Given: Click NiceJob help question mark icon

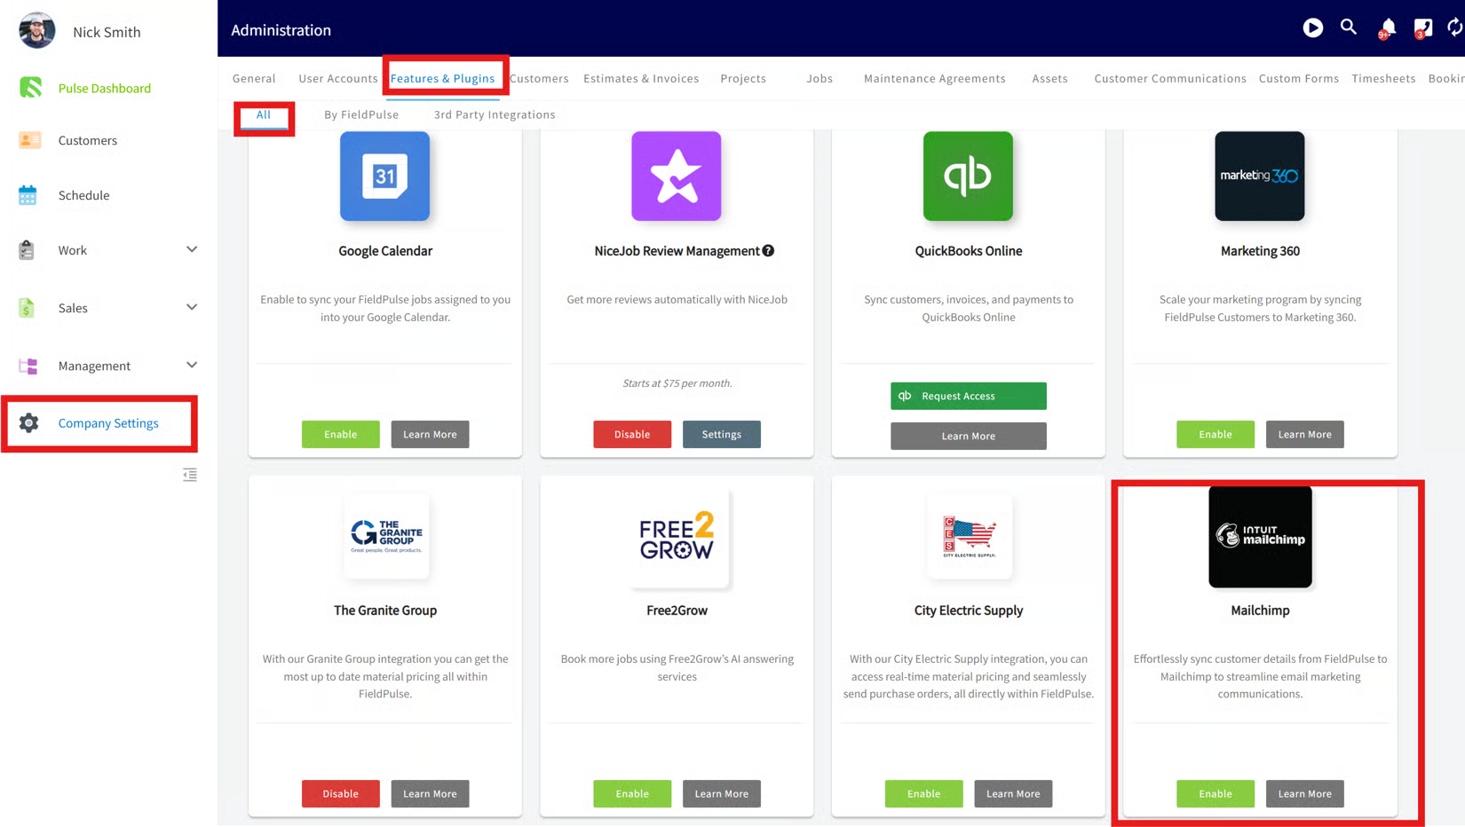Looking at the screenshot, I should [x=769, y=251].
